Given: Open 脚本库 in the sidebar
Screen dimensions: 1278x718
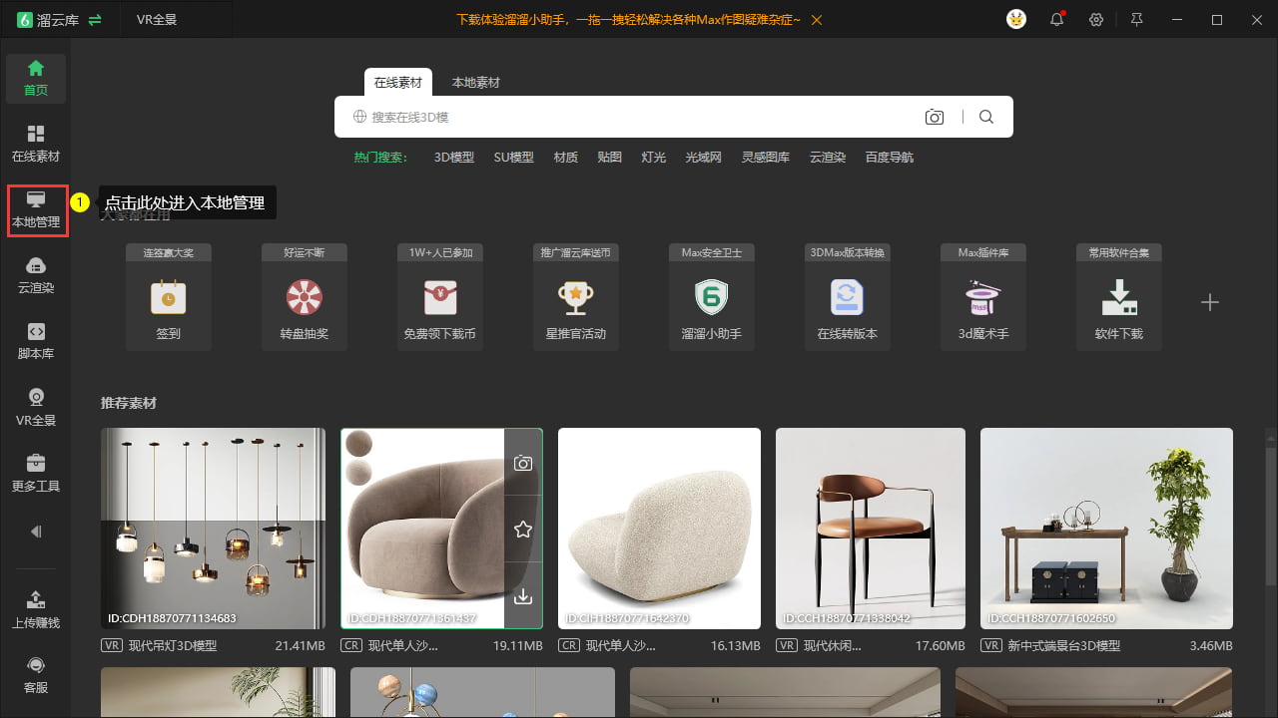Looking at the screenshot, I should point(36,342).
